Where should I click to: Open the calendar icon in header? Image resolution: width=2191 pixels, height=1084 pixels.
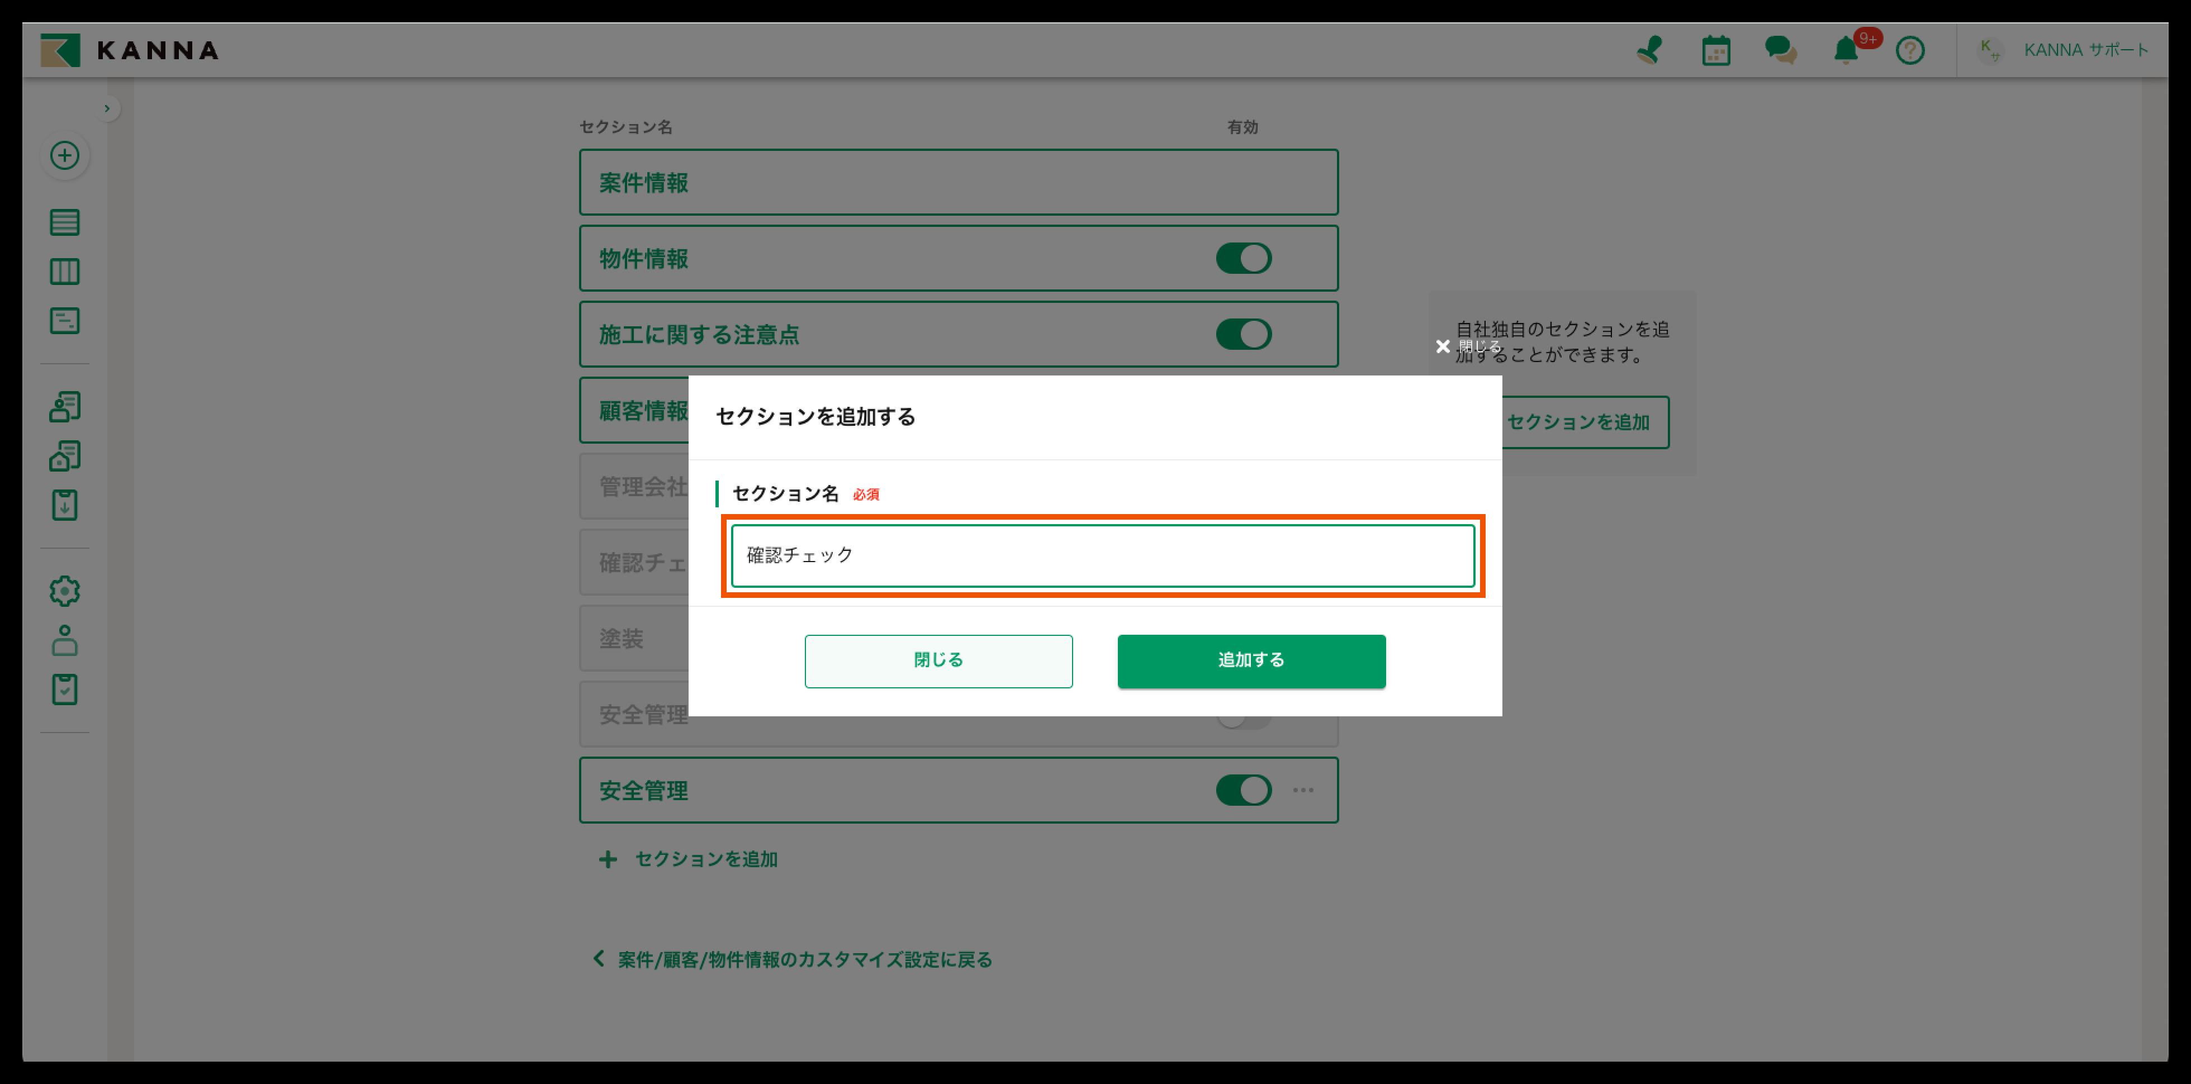pyautogui.click(x=1715, y=51)
